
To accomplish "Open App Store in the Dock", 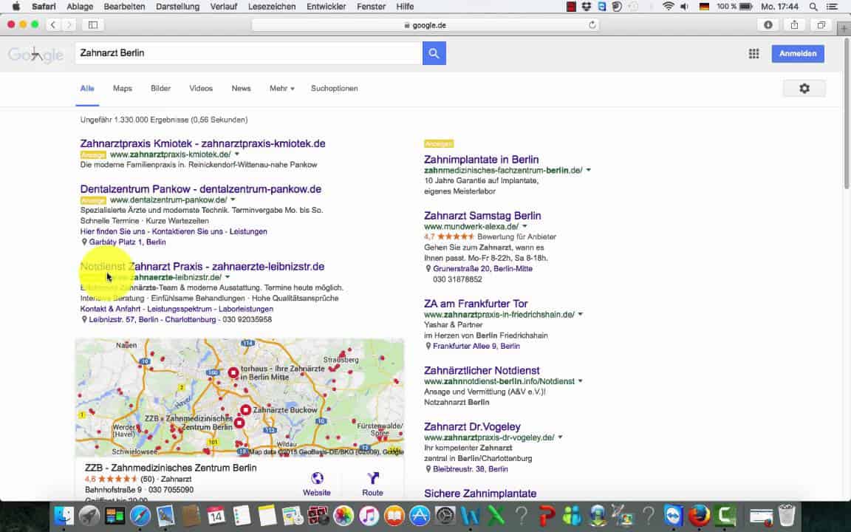I will point(420,516).
